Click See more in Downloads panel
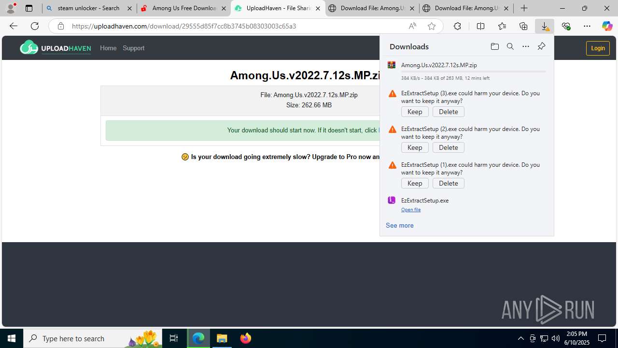The height and width of the screenshot is (348, 618). pos(400,225)
